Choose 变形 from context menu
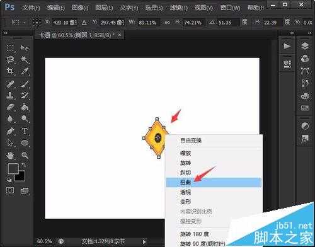Image resolution: width=315 pixels, height=247 pixels. [x=214, y=202]
